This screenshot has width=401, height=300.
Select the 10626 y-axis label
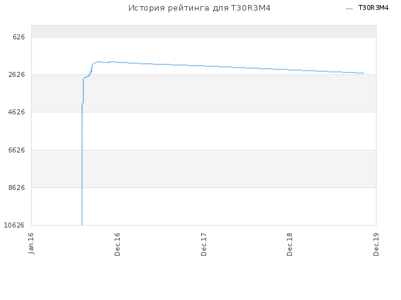[x=14, y=225]
